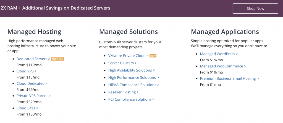This screenshot has width=283, height=123.
Task: Click the Shop Now button
Action: [x=255, y=9]
